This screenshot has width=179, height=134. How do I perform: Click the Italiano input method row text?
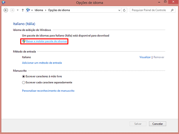tap(26, 57)
